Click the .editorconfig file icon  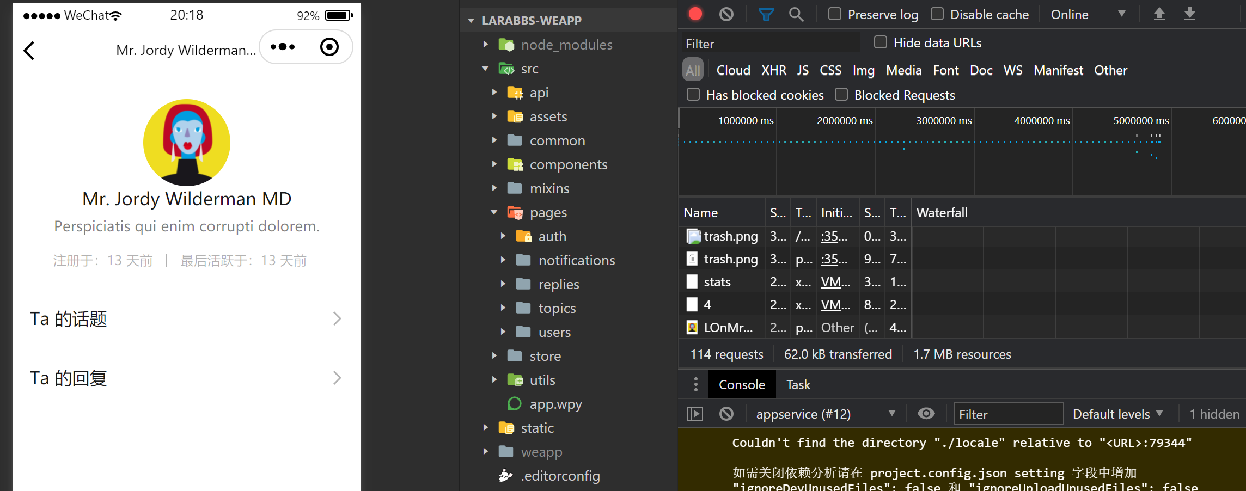coord(506,475)
